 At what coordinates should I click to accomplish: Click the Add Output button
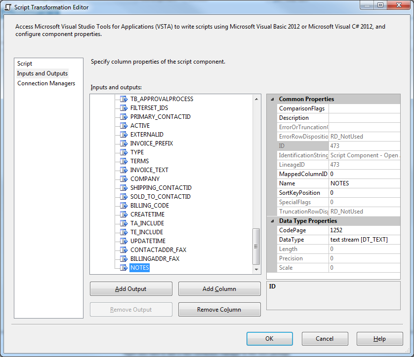(130, 288)
